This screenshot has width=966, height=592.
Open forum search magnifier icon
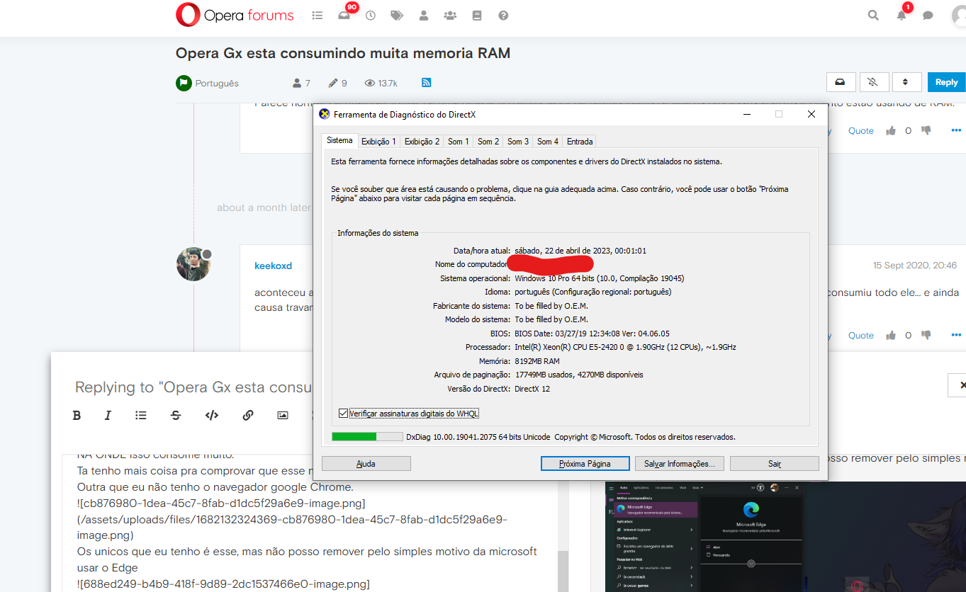pyautogui.click(x=873, y=15)
